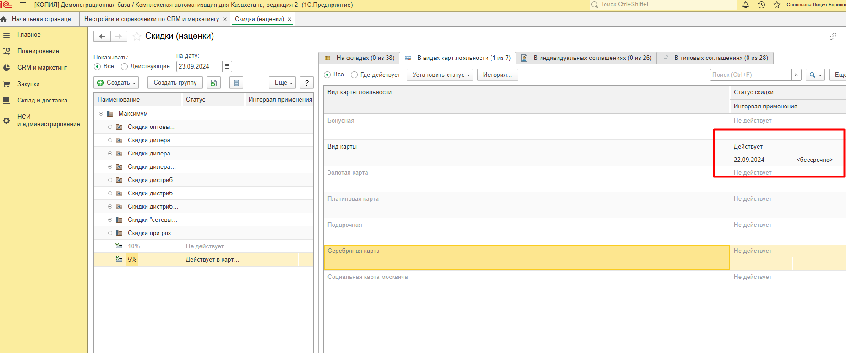
Task: Open the Создать dropdown menu
Action: [117, 83]
